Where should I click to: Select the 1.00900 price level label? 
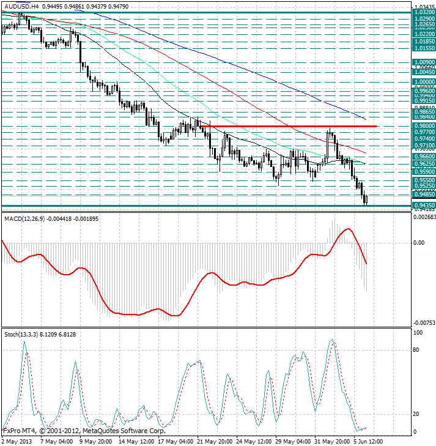point(424,62)
